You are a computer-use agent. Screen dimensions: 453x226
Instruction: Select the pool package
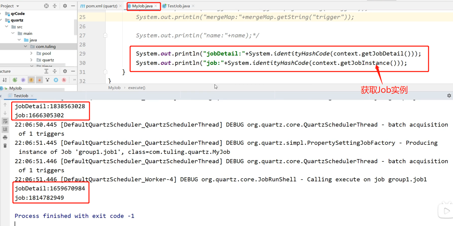47,53
